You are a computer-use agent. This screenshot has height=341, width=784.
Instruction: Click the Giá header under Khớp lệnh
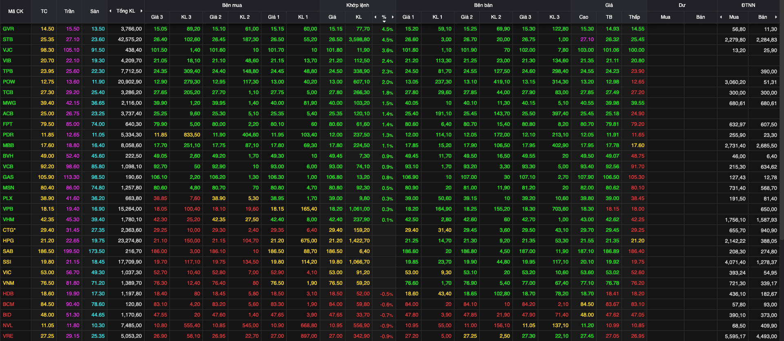tap(332, 17)
